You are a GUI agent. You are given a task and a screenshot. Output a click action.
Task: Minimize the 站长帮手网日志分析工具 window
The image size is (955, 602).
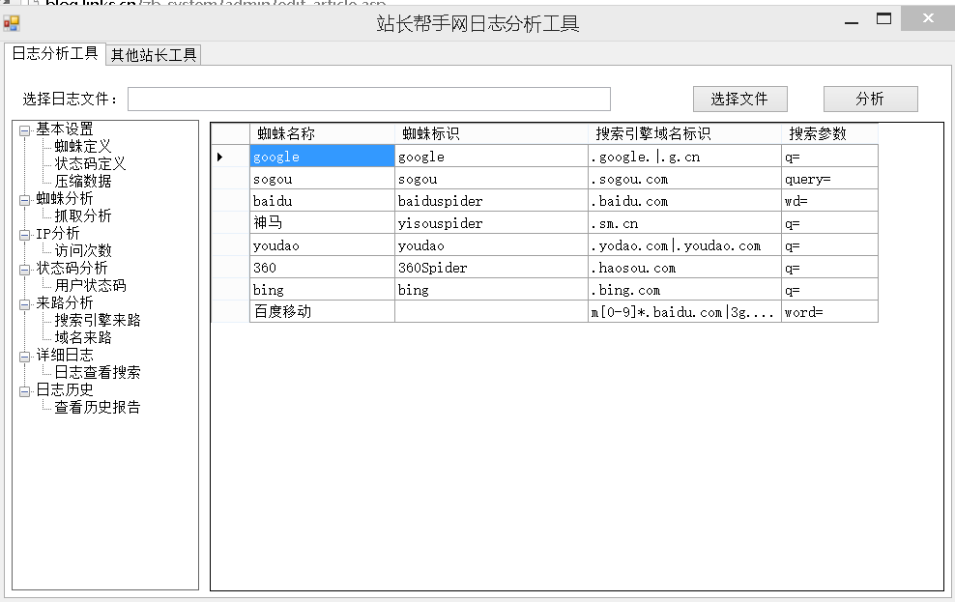(852, 22)
